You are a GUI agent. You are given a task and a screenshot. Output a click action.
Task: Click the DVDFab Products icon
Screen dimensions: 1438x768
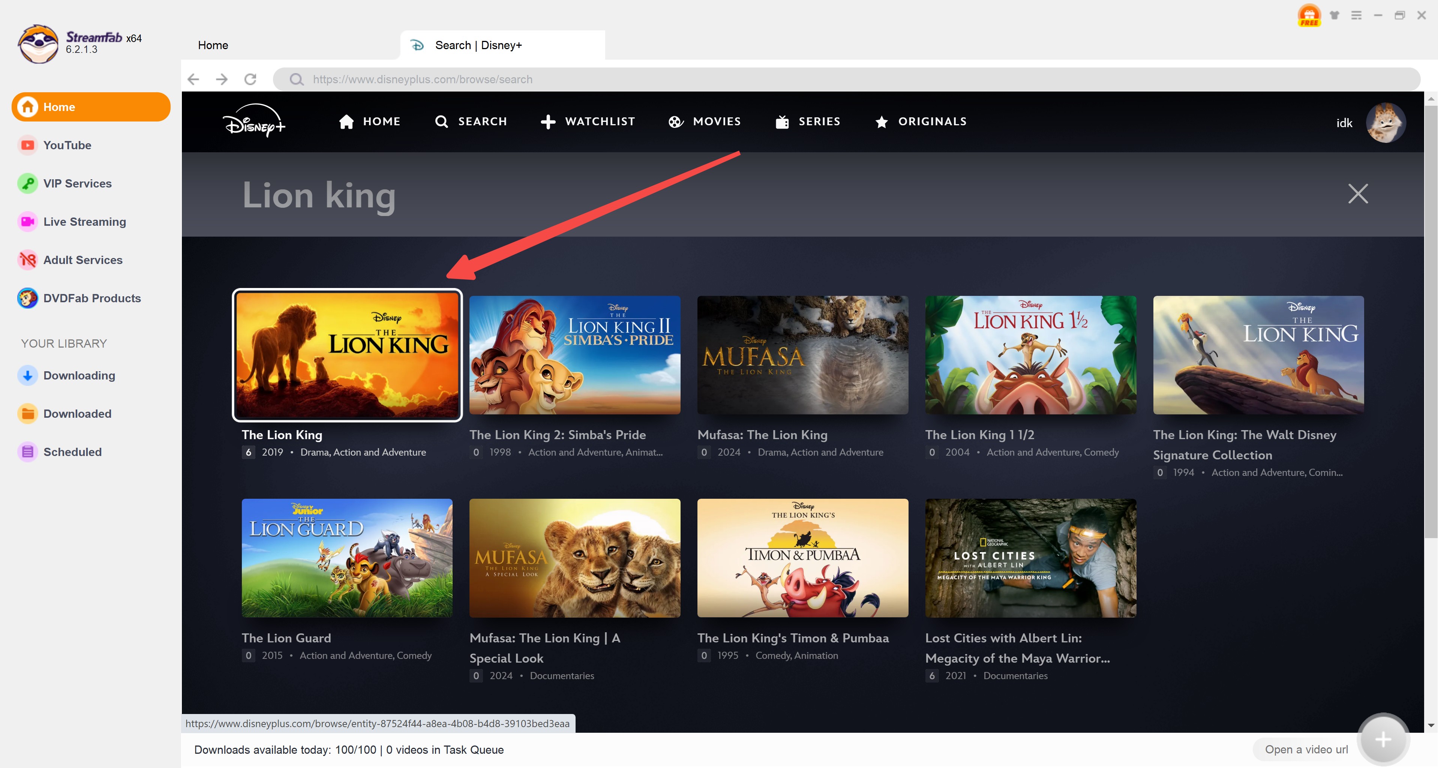coord(27,298)
